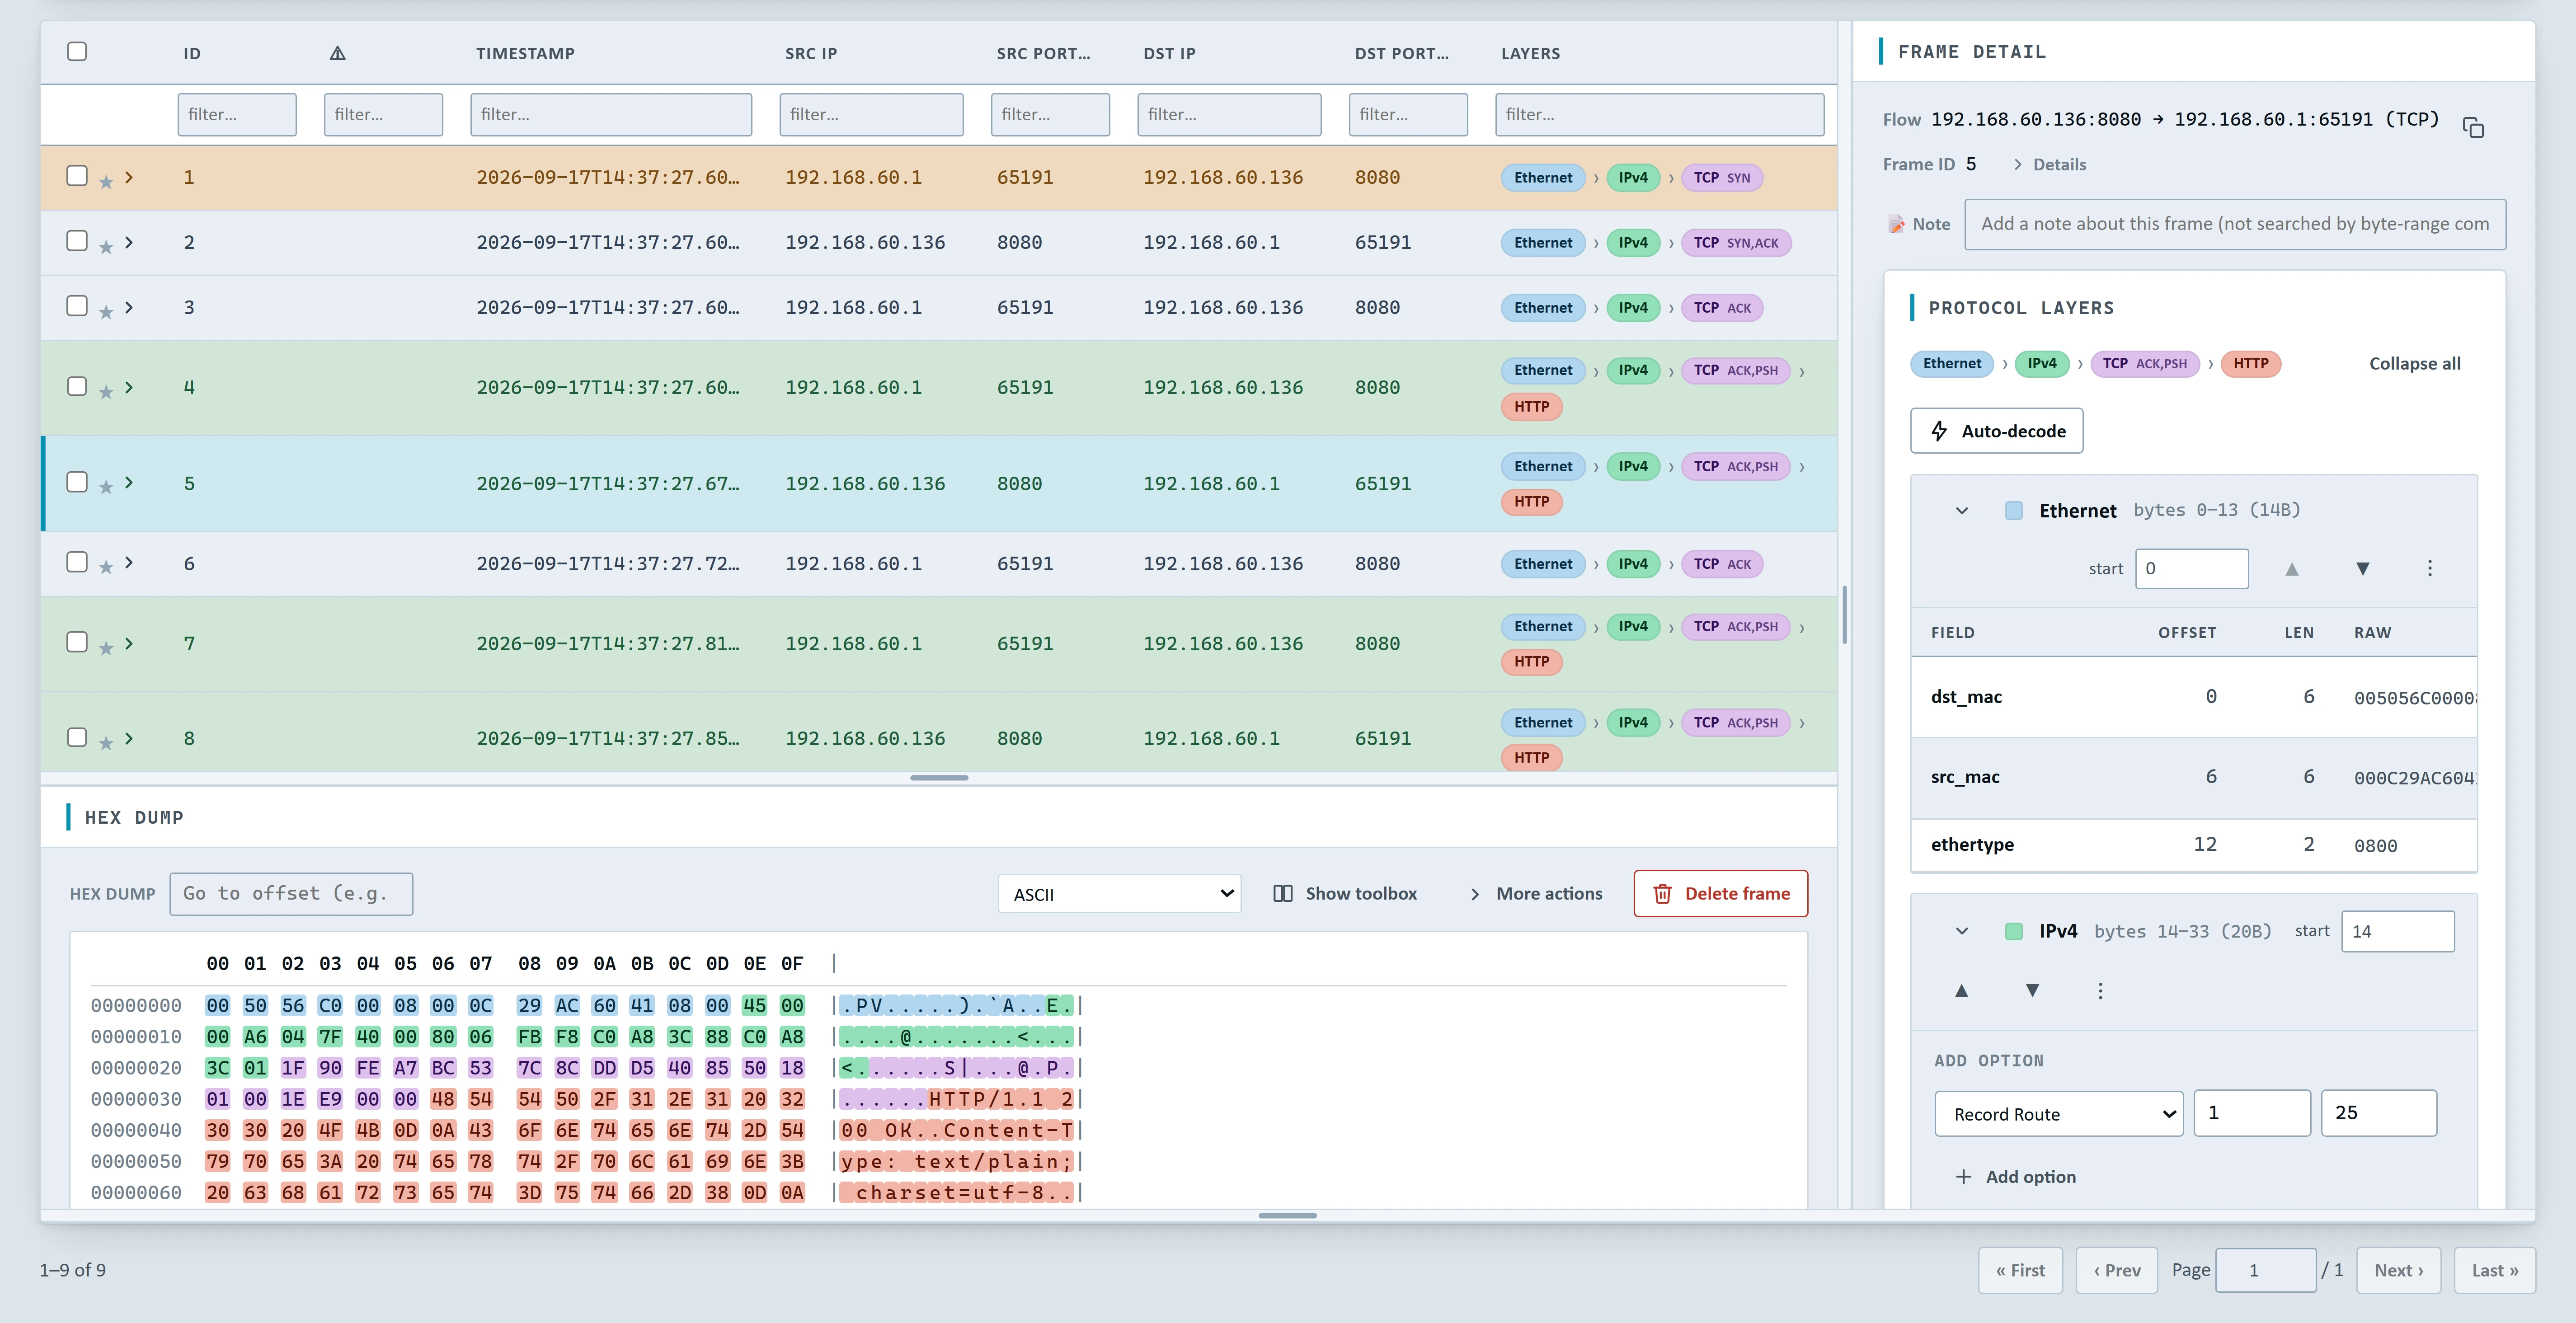Star frame 1 in the packet list
This screenshot has height=1323, width=2576.
(x=106, y=181)
